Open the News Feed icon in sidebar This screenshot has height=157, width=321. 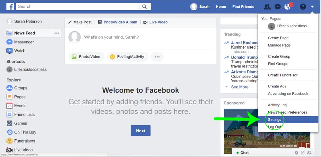click(x=9, y=33)
